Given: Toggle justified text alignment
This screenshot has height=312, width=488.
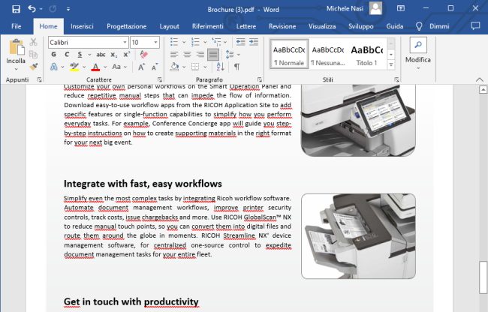Looking at the screenshot, I should pos(213,55).
